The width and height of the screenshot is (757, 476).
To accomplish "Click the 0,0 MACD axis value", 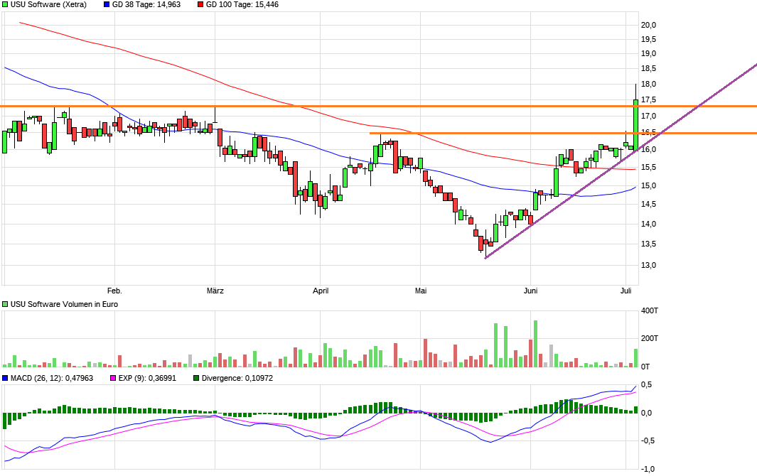I will point(646,413).
